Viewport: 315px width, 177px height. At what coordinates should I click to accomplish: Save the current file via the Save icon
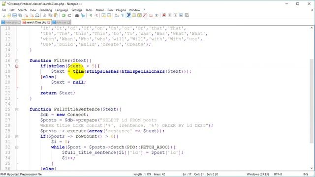[x=14, y=15]
